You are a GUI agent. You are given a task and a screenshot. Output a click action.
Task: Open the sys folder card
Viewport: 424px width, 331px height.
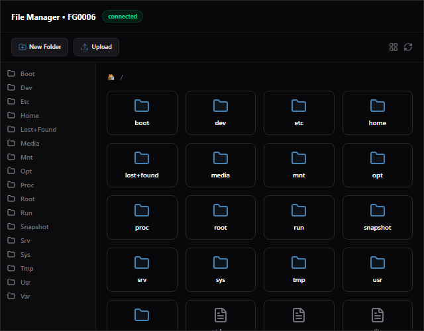click(x=221, y=269)
